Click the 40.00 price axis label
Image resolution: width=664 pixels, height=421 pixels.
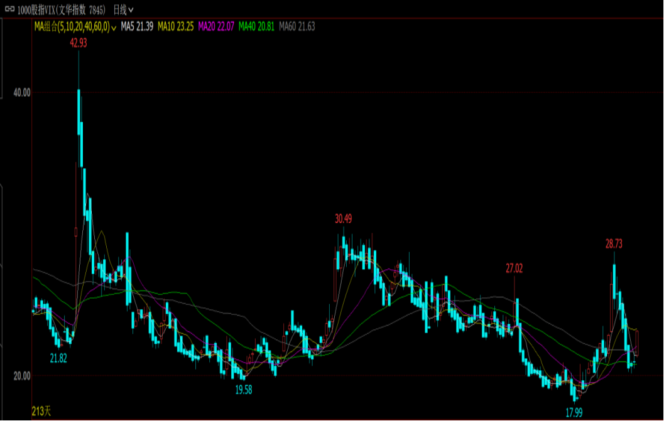(x=22, y=93)
